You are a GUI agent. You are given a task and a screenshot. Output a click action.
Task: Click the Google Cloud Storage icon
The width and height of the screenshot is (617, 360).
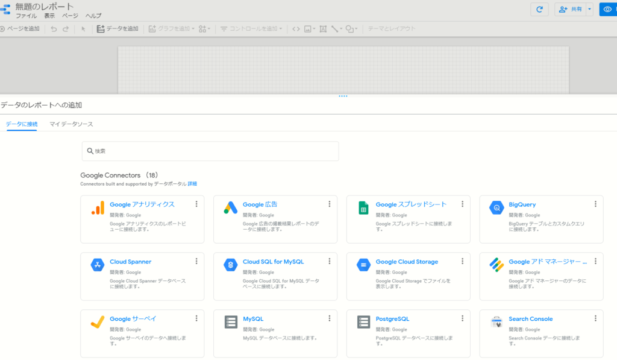tap(363, 265)
